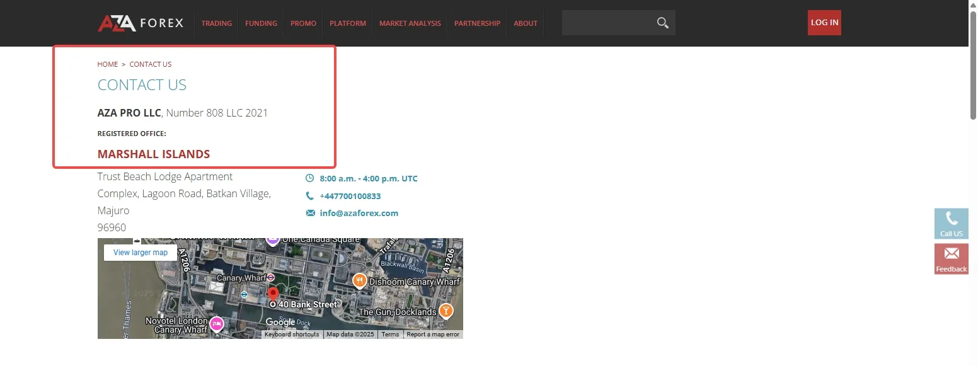
Task: Click the Google logo on the map
Action: click(280, 322)
